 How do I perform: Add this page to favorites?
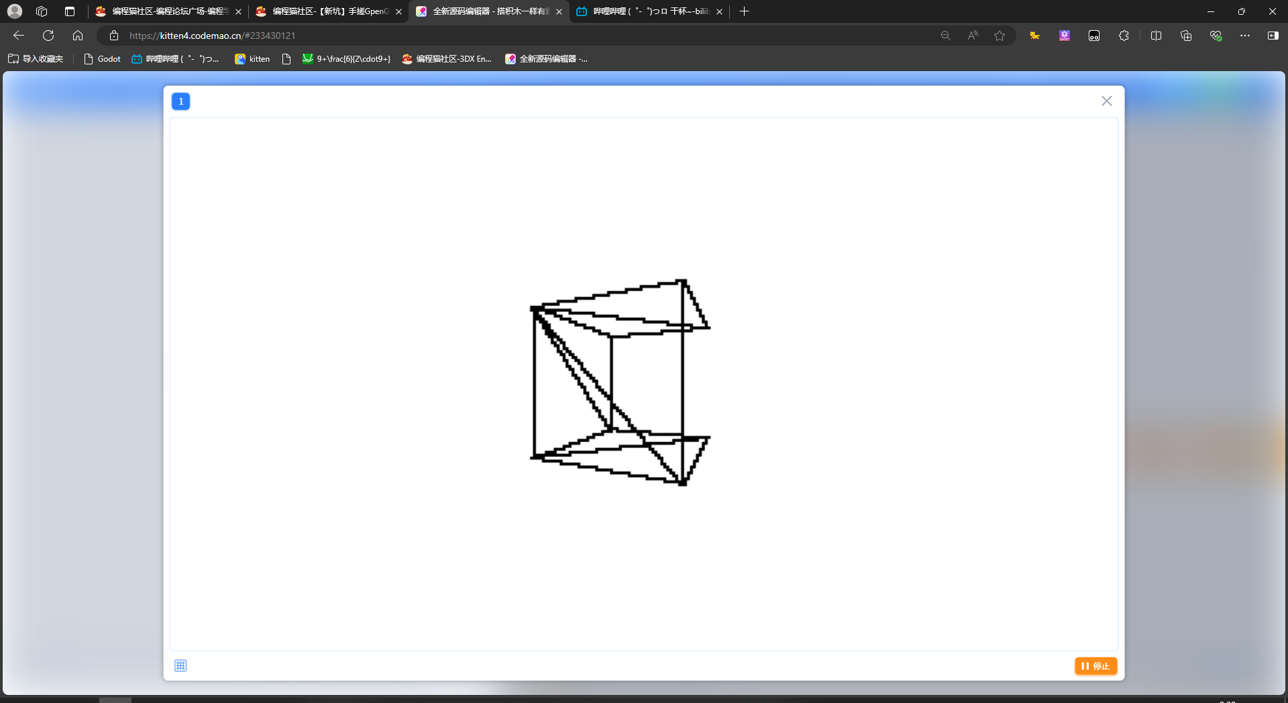(1000, 36)
